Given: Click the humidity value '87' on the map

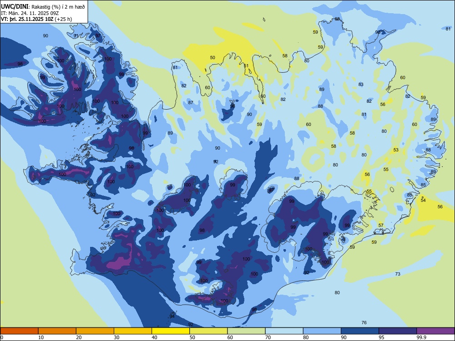Looking at the screenshot, I should click(190, 102).
